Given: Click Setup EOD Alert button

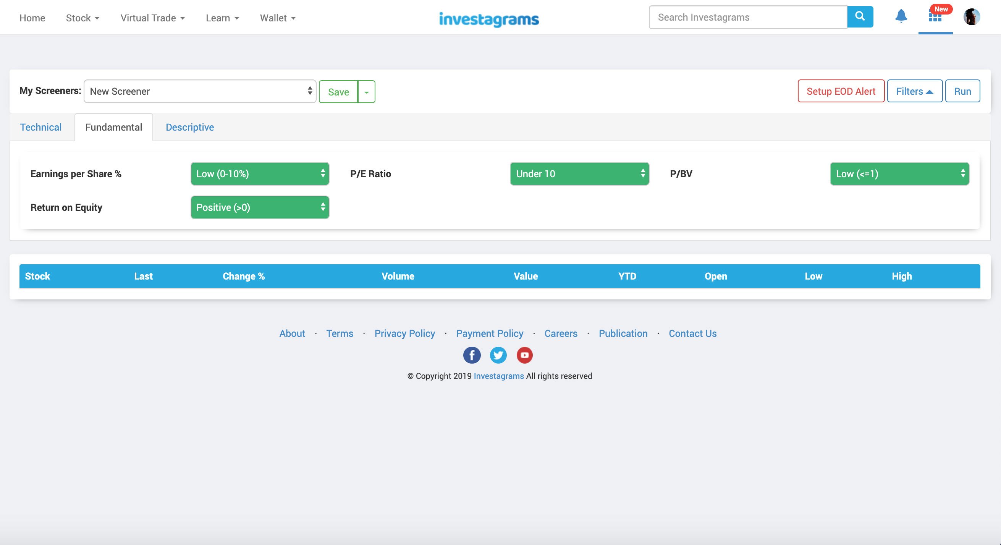Looking at the screenshot, I should 841,91.
